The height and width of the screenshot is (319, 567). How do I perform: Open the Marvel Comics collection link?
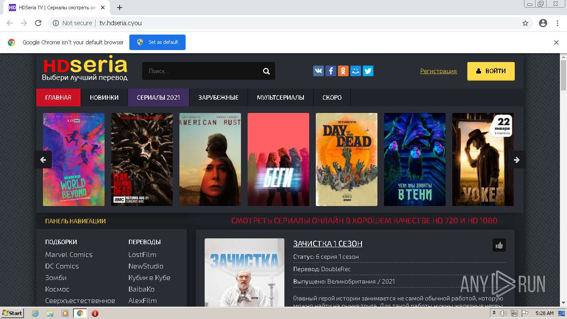(69, 254)
